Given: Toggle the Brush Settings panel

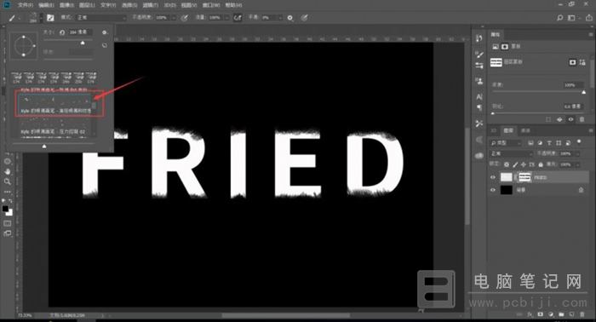Looking at the screenshot, I should pos(50,18).
